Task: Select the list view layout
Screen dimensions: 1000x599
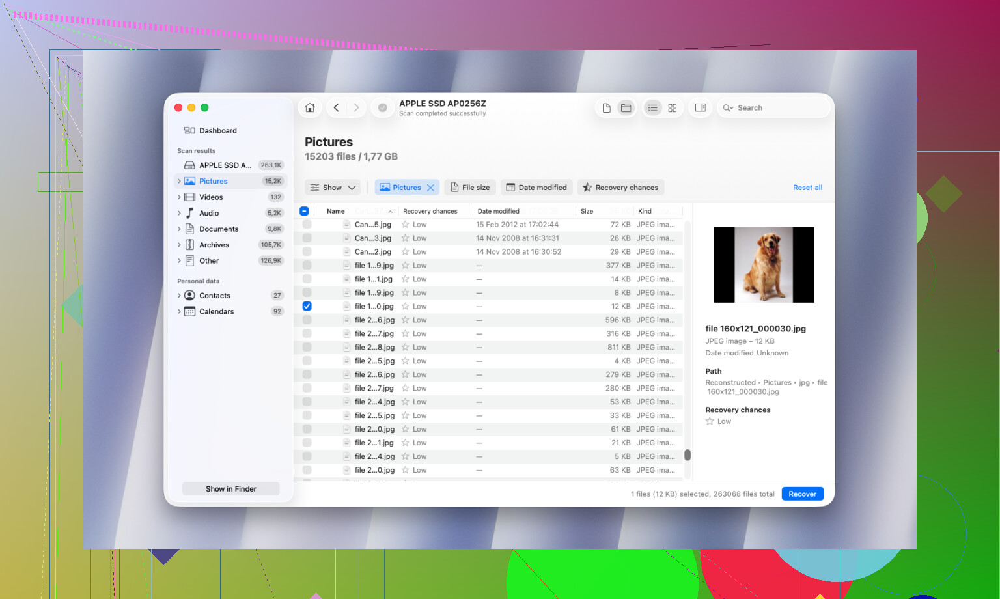Action: pos(652,108)
